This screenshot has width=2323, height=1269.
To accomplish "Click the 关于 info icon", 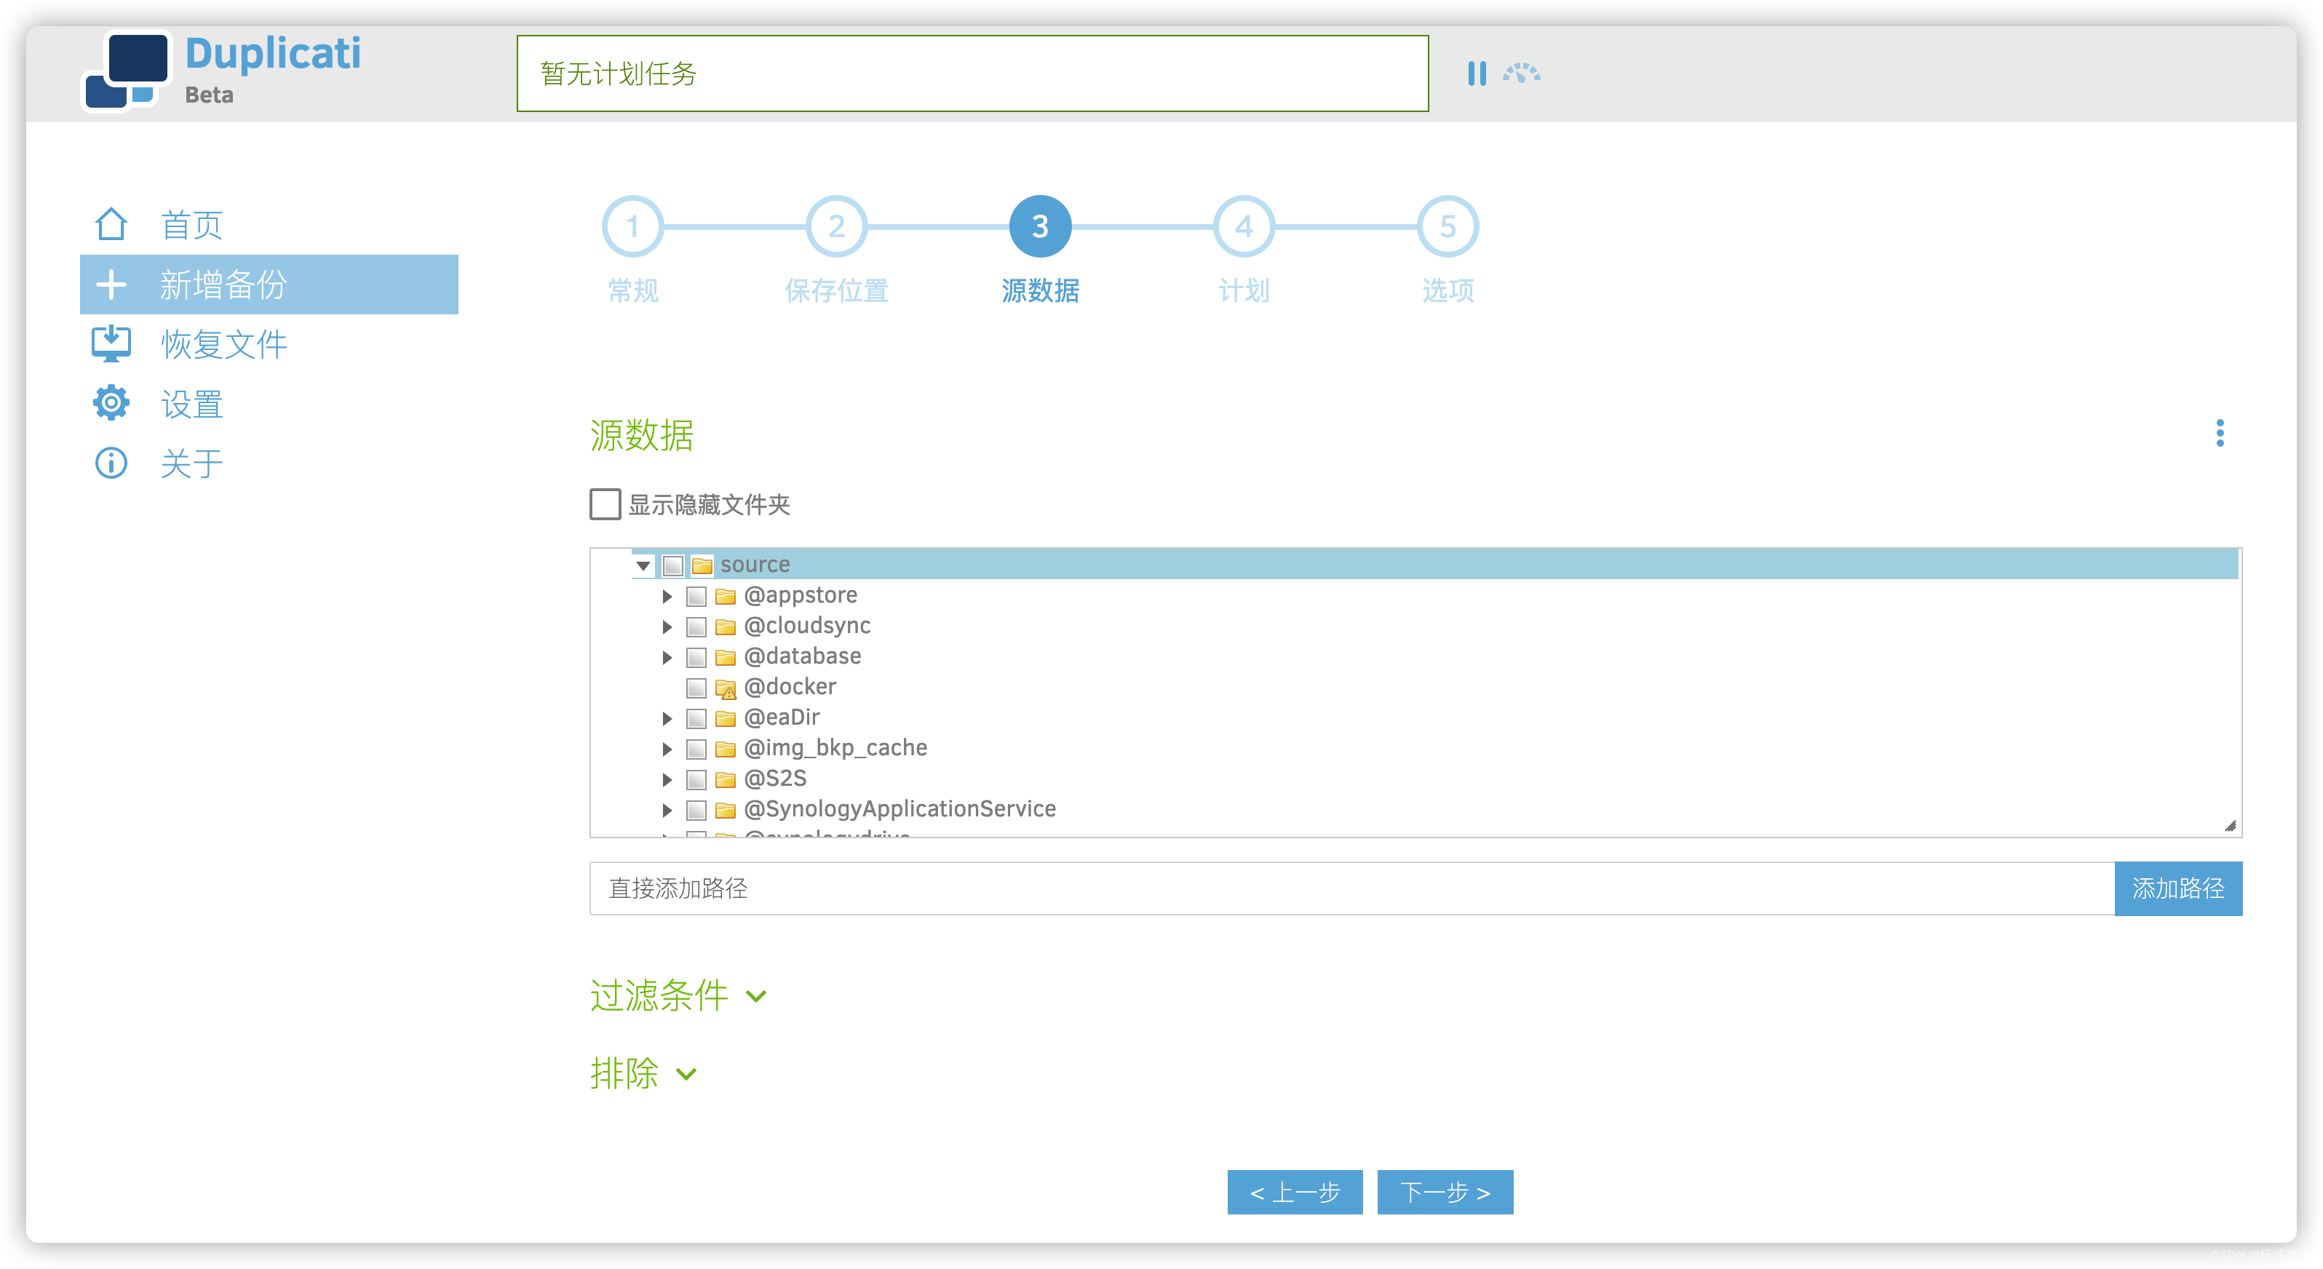I will tap(111, 463).
